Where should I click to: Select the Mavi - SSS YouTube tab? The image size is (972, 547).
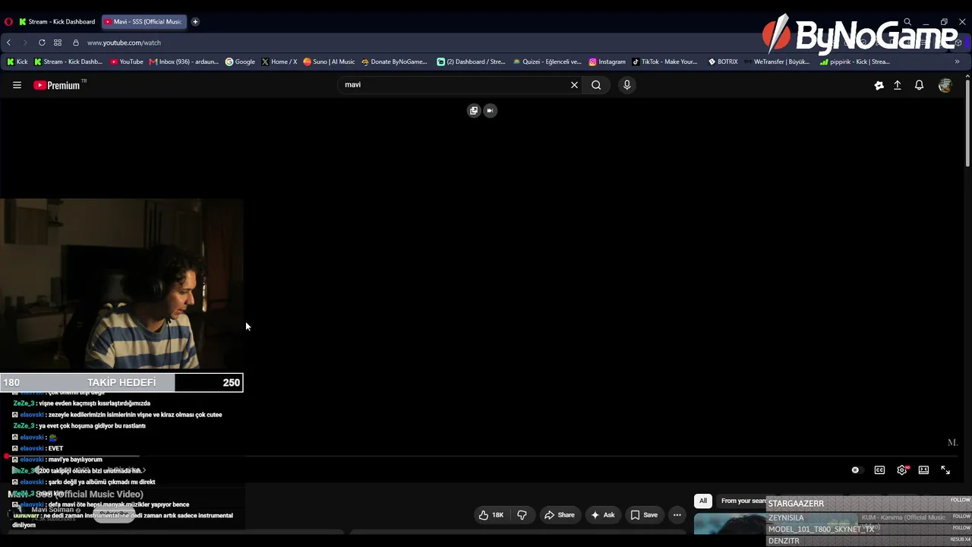coord(144,22)
